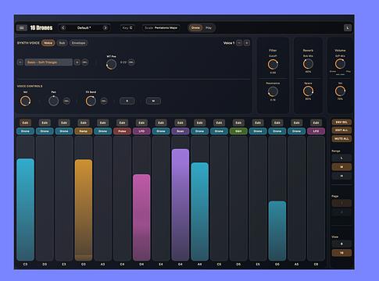Click the VEL button next to the Pan knob

point(66,101)
